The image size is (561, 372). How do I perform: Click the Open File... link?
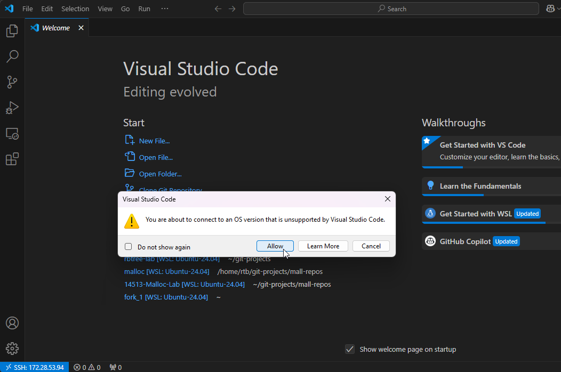[156, 157]
